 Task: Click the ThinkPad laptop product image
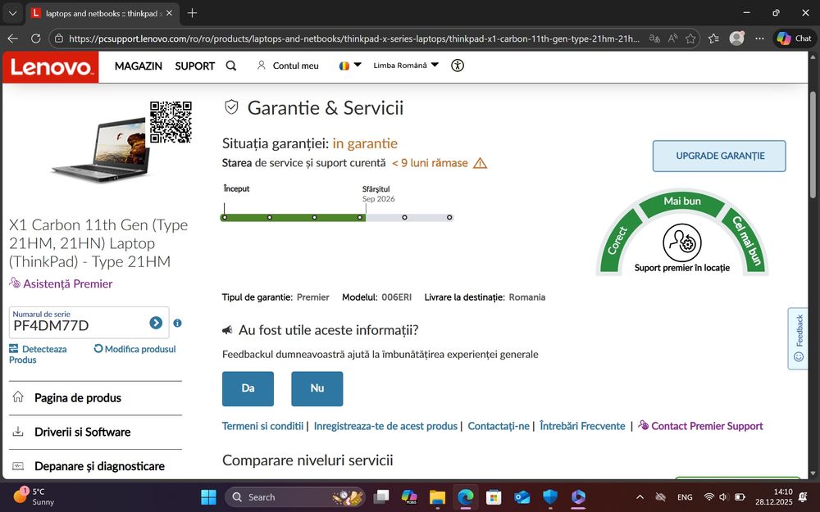[x=100, y=151]
